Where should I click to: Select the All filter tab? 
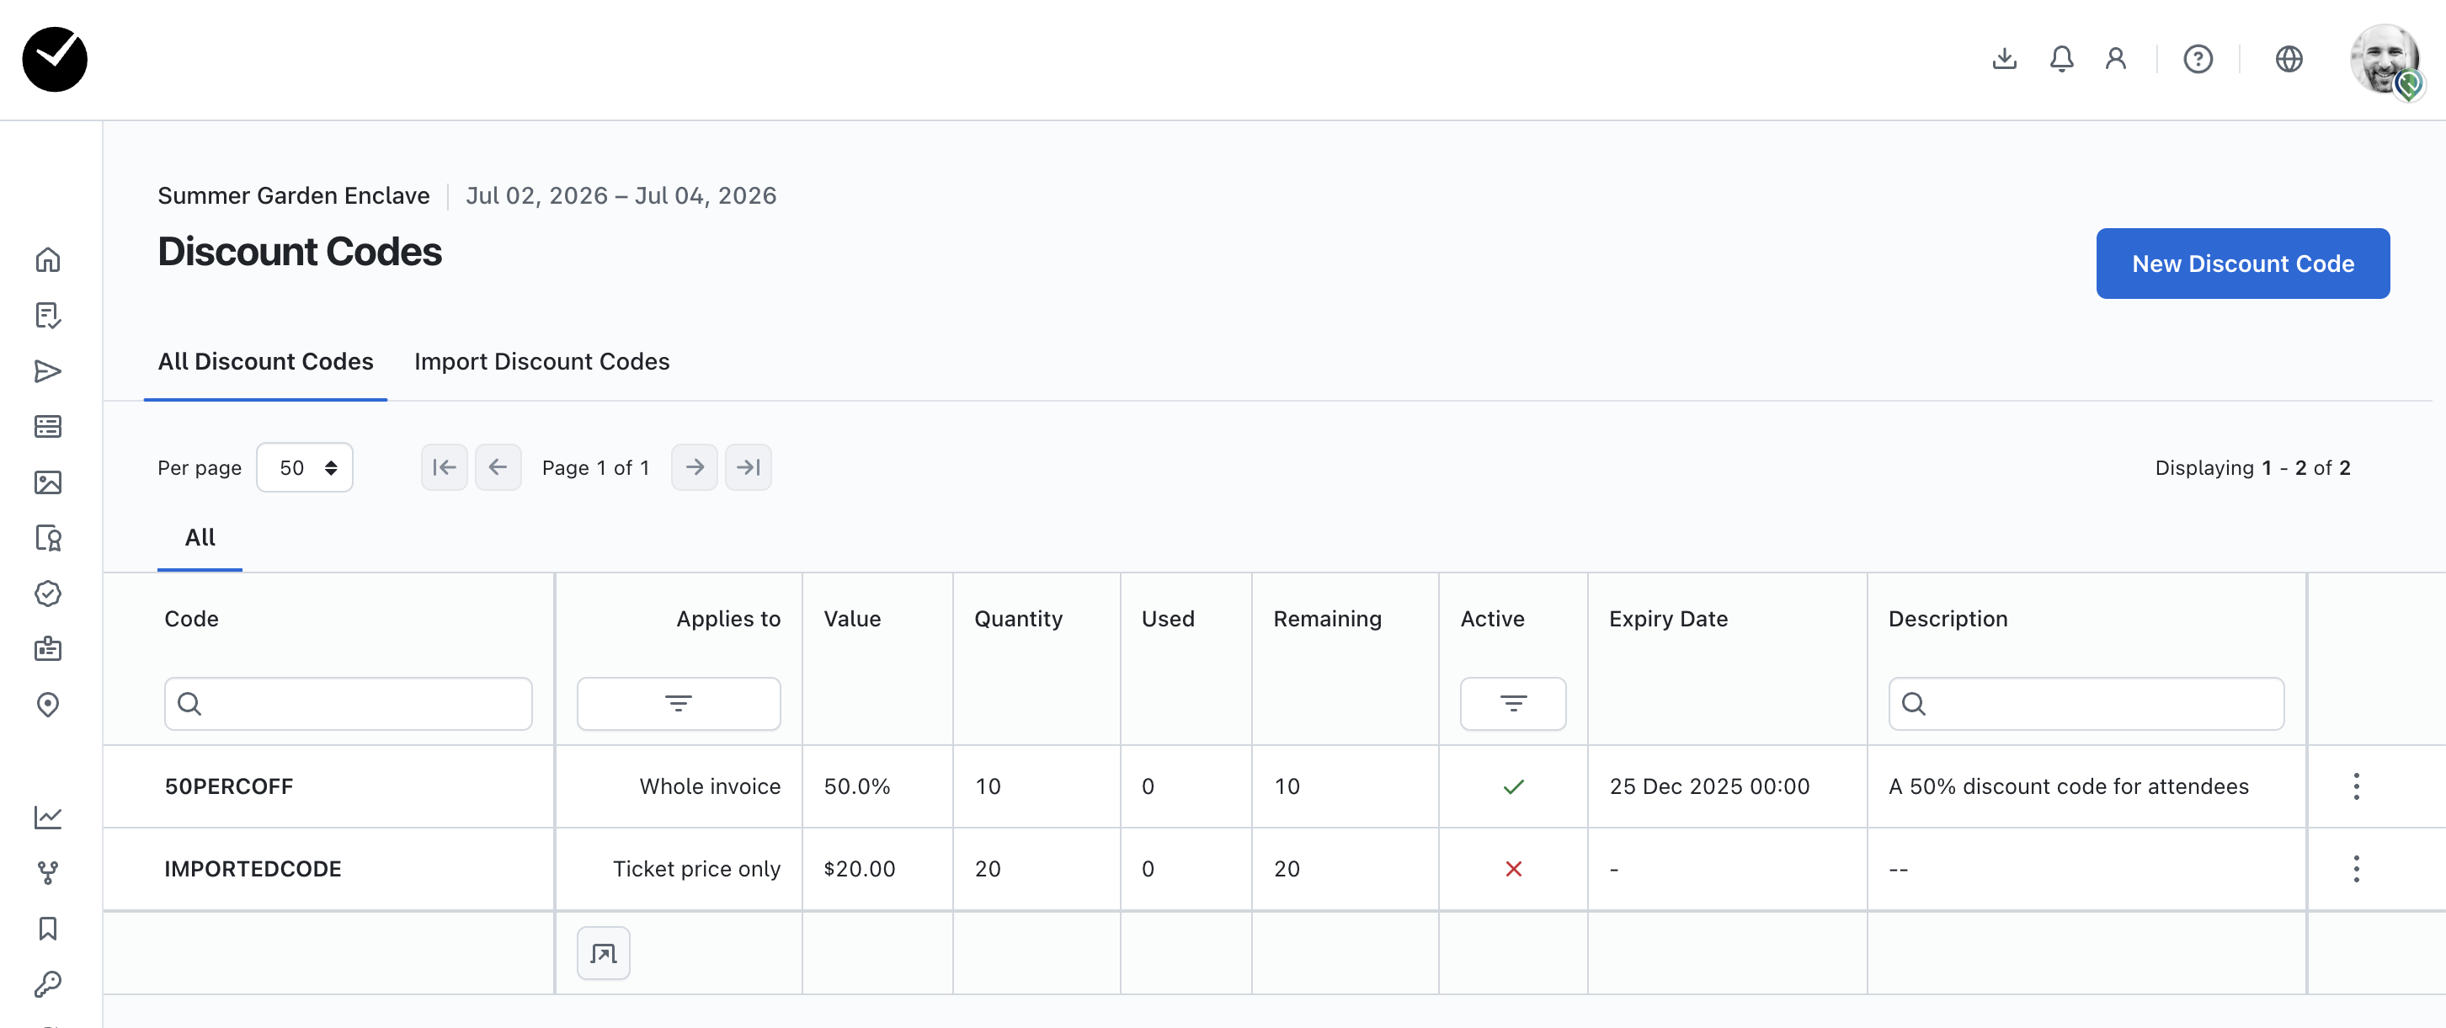[x=200, y=537]
